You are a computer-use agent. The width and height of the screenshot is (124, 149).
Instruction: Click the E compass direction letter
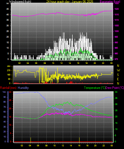pos(118,79)
